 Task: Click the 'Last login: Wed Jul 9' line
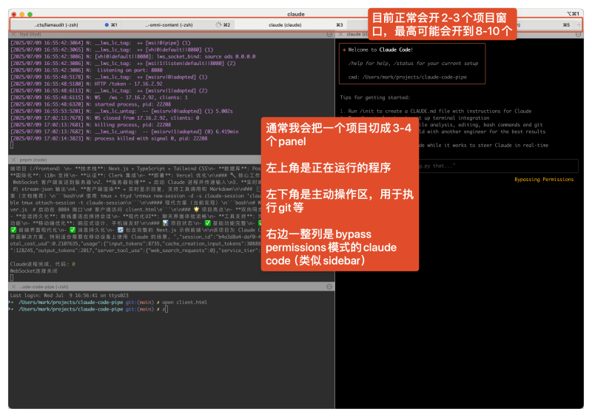[69, 296]
